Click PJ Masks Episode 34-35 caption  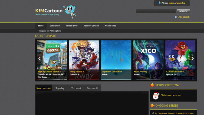coord(173,74)
